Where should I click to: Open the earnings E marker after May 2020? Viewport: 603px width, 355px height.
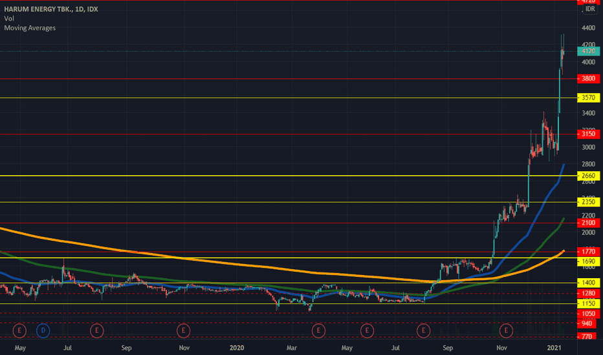tap(367, 330)
